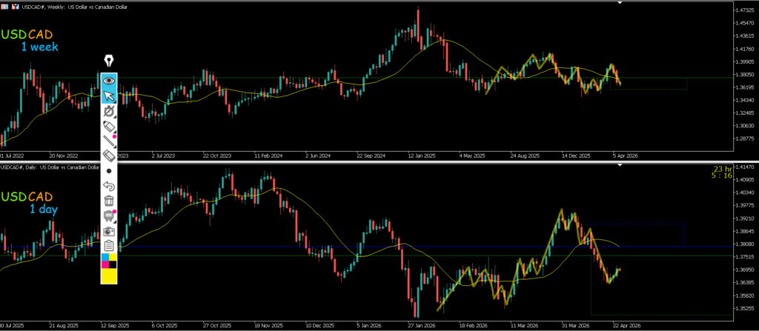Select the eraser tool
Screen dimensions: 759x331
(109, 156)
